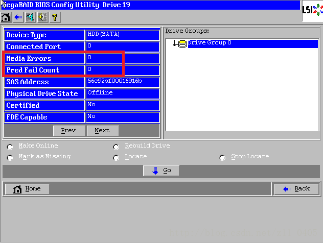Select the Rebuild Drive radio button
The width and height of the screenshot is (323, 243).
tap(116, 147)
